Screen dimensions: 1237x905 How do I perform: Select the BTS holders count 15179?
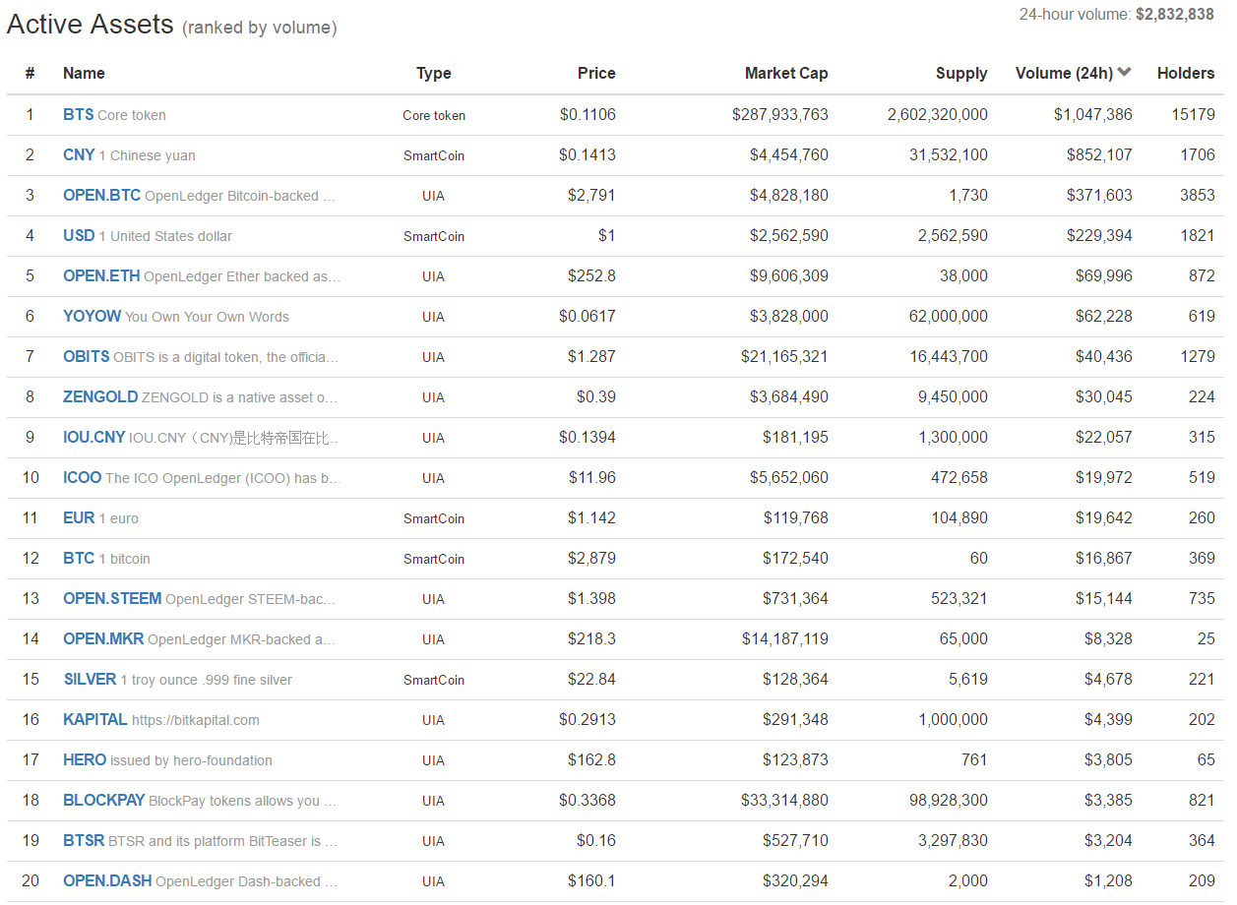click(x=1193, y=115)
